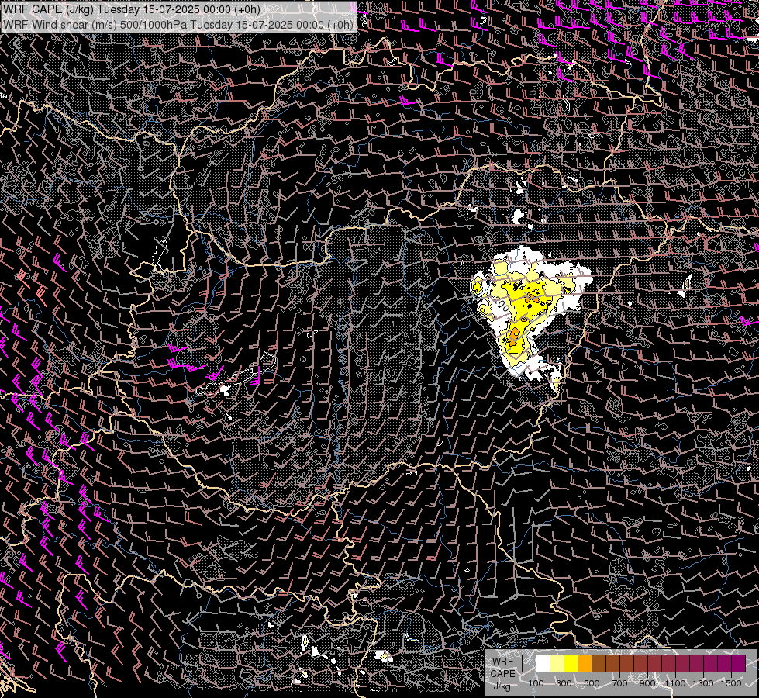Click legend value 1100
This screenshot has height=698, width=759.
(675, 683)
